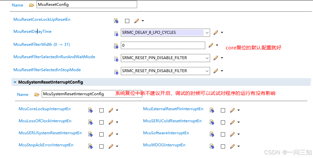Screen dimensions: 313x158
Task: Click the McuSystemResetInterruptConfig name input field
Action: pos(92,94)
